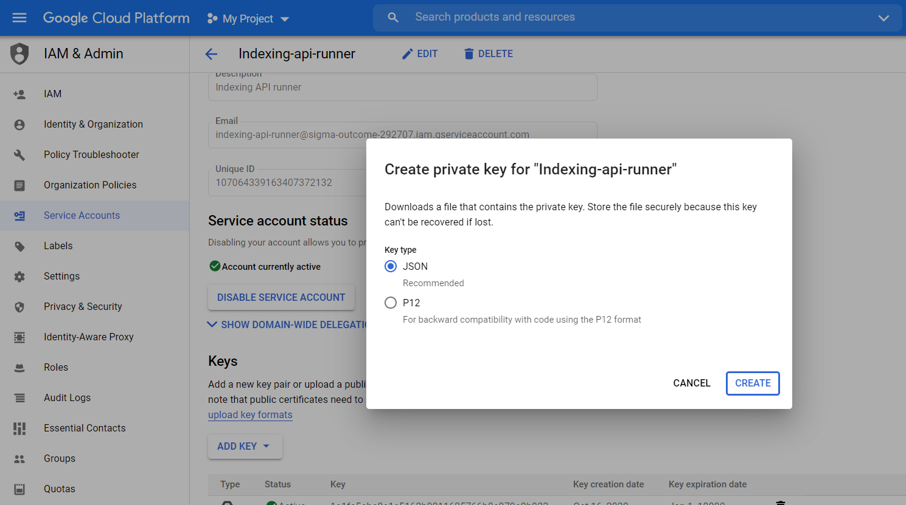Click the Key expiration date column header
The image size is (906, 505).
(708, 484)
